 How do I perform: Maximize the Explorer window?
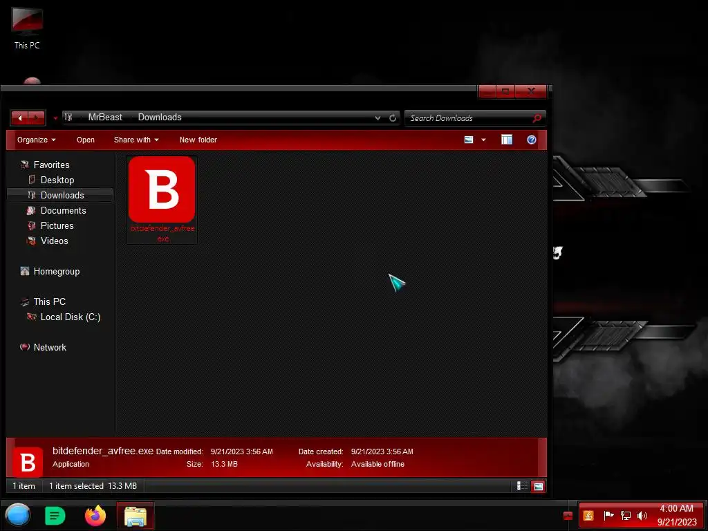[505, 92]
